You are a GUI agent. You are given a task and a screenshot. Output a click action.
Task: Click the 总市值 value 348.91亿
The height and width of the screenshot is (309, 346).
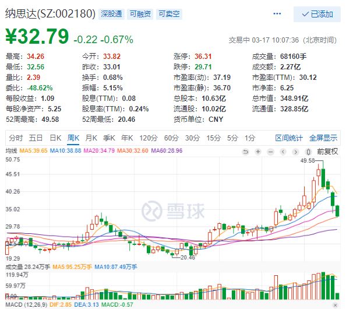pos(294,99)
